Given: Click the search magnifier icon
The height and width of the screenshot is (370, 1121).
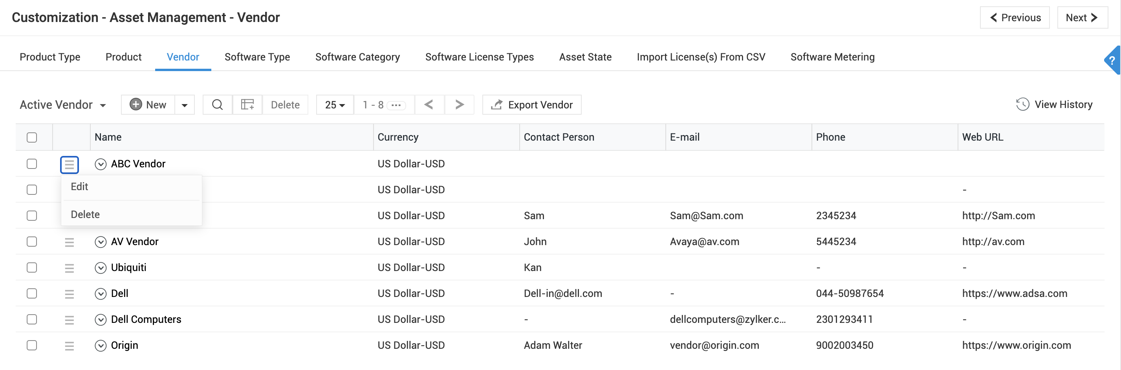Looking at the screenshot, I should point(217,105).
